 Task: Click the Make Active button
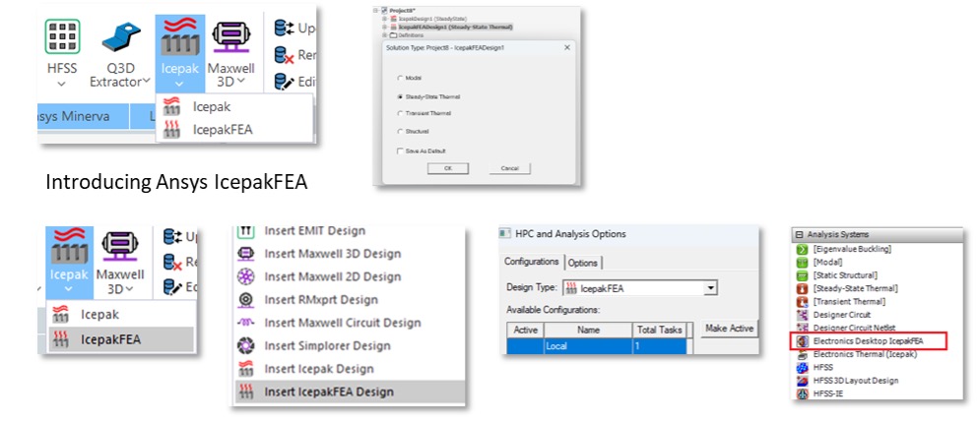[x=730, y=329]
